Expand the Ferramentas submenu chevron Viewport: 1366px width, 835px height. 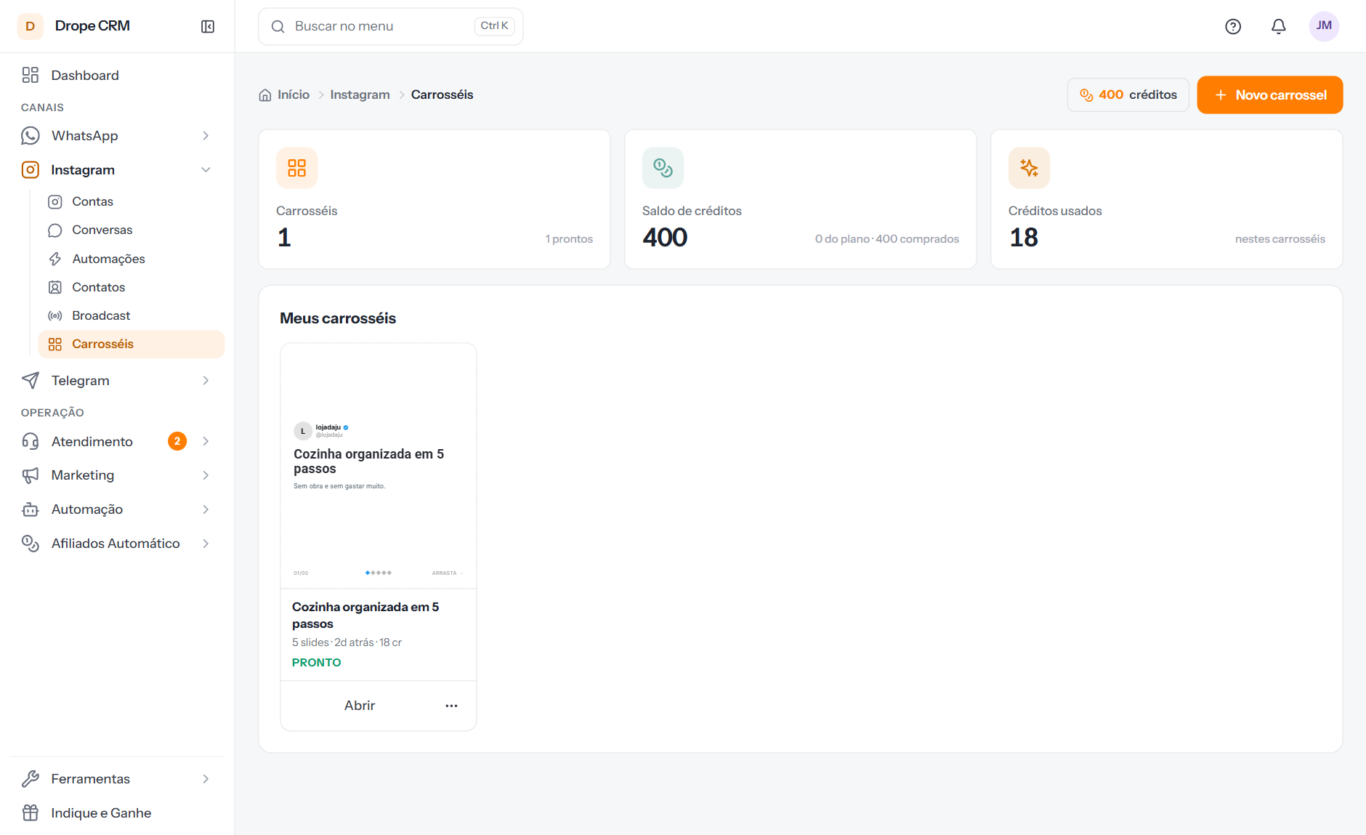pyautogui.click(x=206, y=779)
